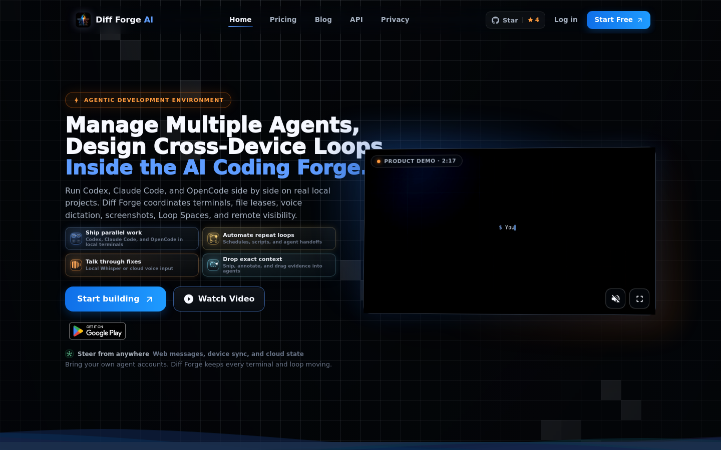Click the orange dot in demo label
Screen dimensions: 721x450
(x=379, y=161)
